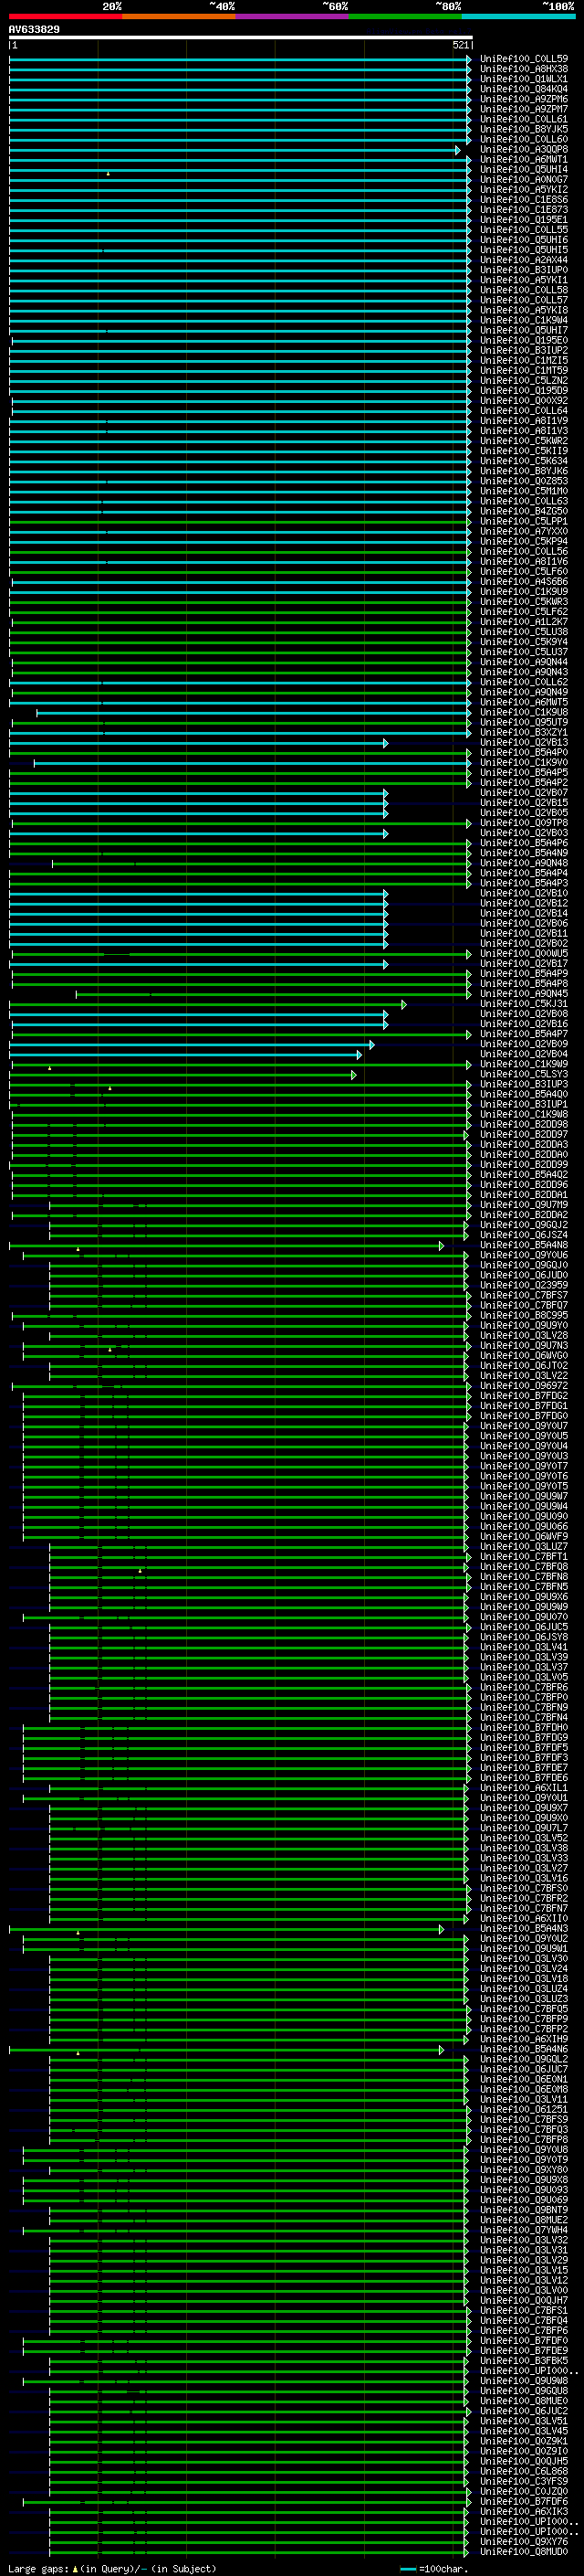Open the UniRef100_A8MX38 hit
Viewport: 584px width, 2576px height.
pyautogui.click(x=523, y=69)
